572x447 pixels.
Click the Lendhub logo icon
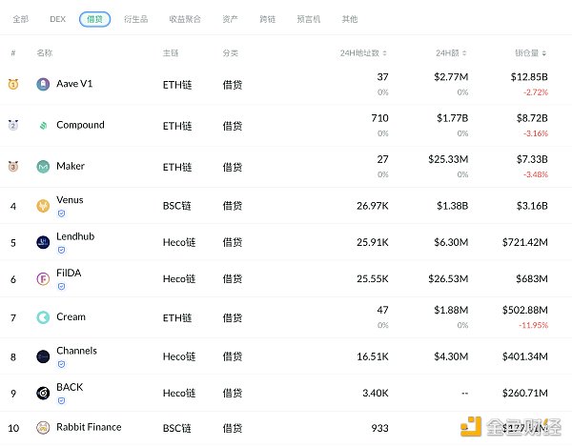coord(43,242)
